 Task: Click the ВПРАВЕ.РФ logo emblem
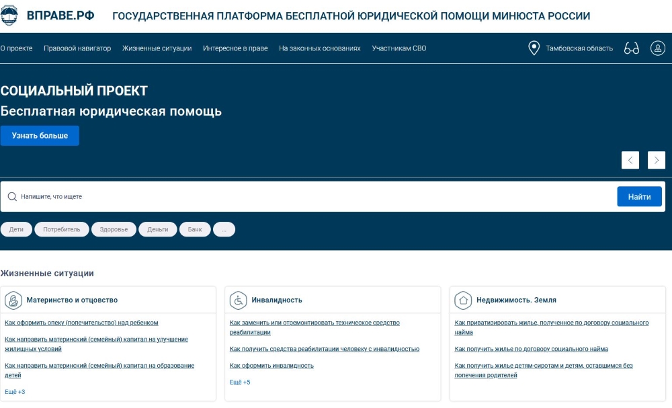tap(9, 16)
